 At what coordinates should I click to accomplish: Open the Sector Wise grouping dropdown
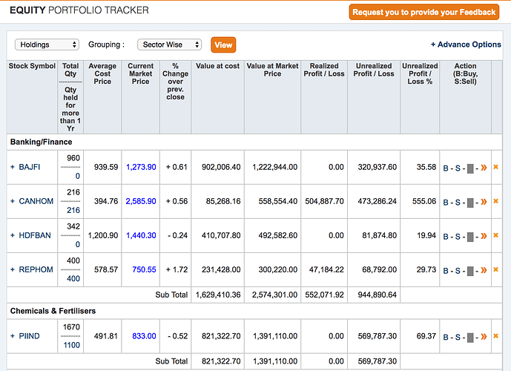point(169,45)
